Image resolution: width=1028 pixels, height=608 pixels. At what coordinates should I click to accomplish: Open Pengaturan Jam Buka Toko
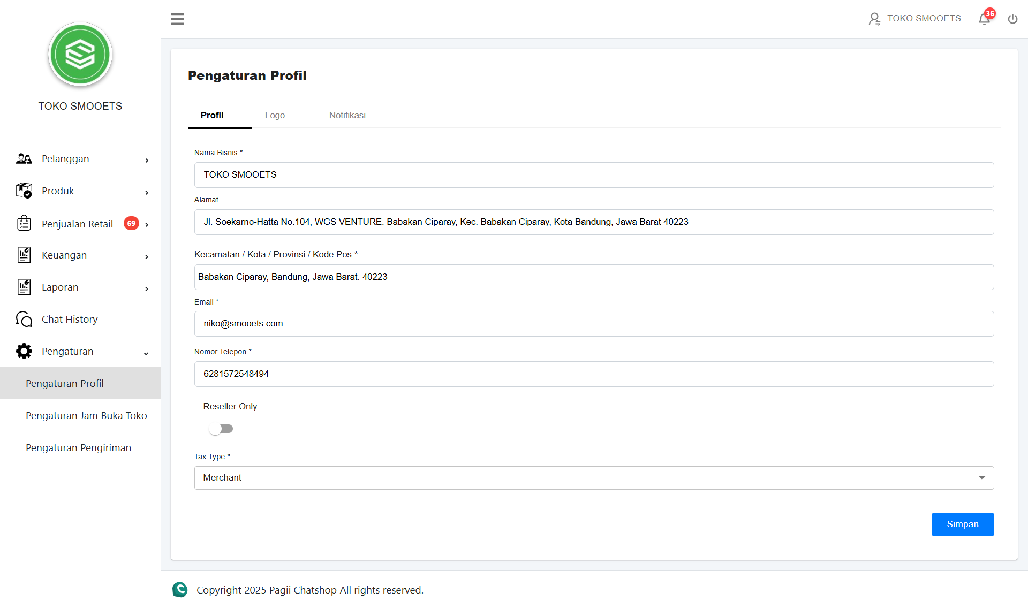[86, 416]
